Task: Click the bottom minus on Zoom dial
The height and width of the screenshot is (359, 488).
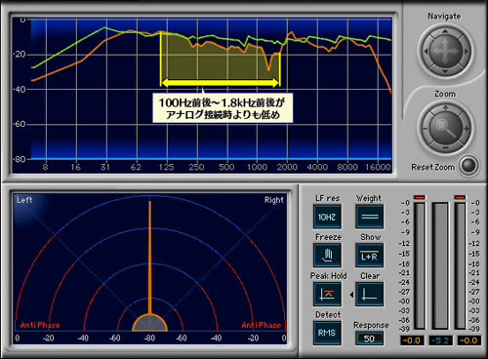Action: (x=445, y=148)
